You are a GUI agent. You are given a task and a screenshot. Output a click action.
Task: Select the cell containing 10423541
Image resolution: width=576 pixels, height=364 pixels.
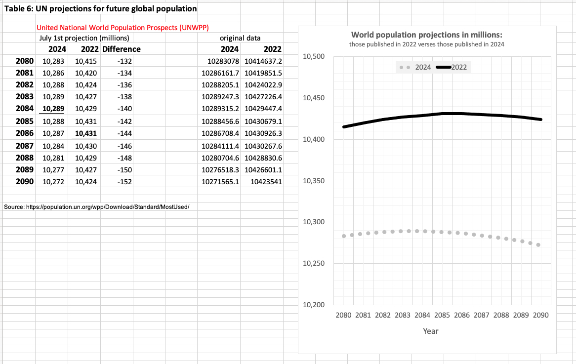tap(266, 182)
